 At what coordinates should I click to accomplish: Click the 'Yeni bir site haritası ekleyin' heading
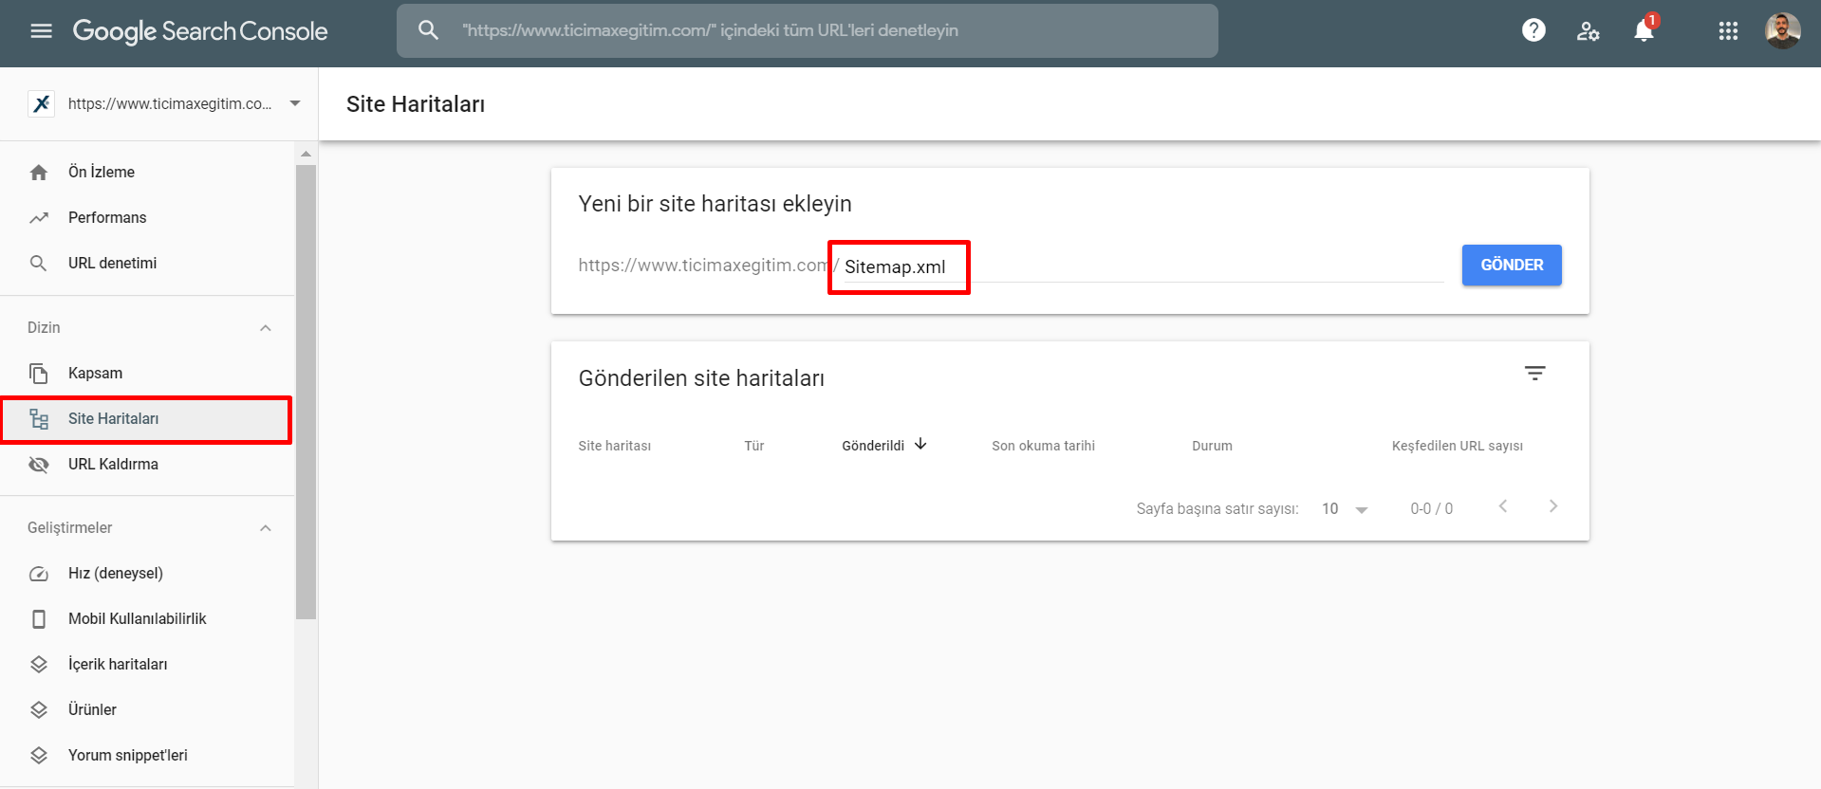[x=715, y=204]
